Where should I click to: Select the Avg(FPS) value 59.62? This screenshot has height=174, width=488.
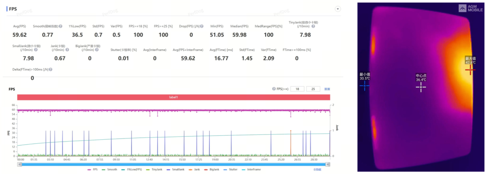[19, 35]
